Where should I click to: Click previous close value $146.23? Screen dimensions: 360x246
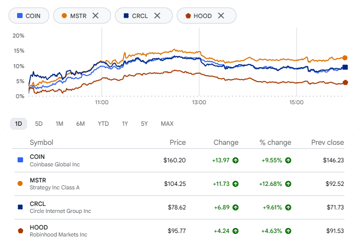[333, 160]
